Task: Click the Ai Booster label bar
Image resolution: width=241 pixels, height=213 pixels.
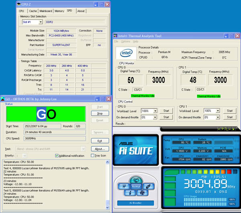Action: pyautogui.click(x=135, y=203)
